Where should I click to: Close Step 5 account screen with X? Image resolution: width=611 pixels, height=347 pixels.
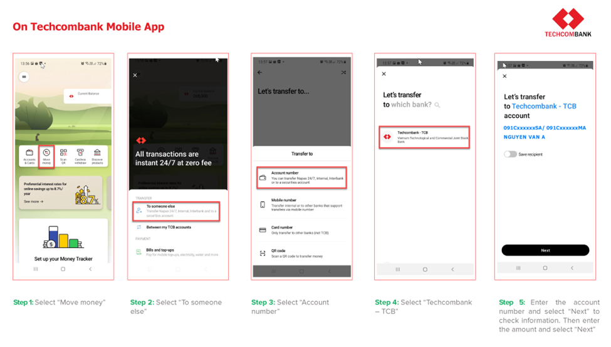point(504,76)
